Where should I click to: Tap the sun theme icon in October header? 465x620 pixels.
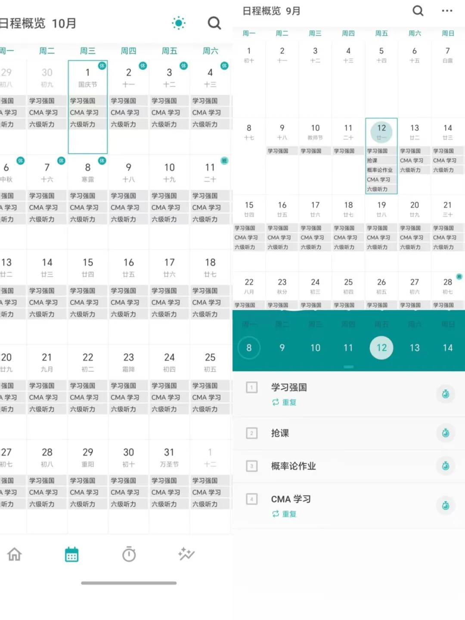coord(178,23)
